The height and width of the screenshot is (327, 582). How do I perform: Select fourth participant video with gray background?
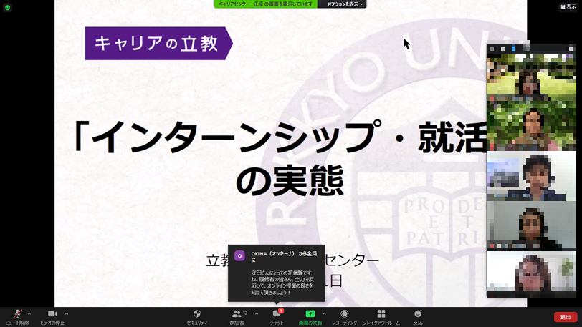click(x=532, y=225)
